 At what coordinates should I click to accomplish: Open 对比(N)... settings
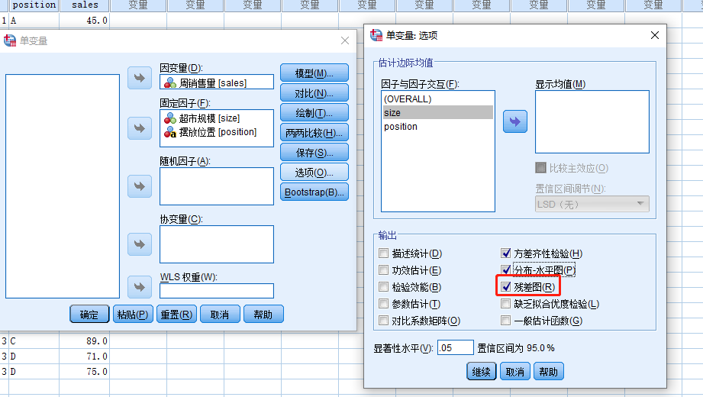(314, 93)
